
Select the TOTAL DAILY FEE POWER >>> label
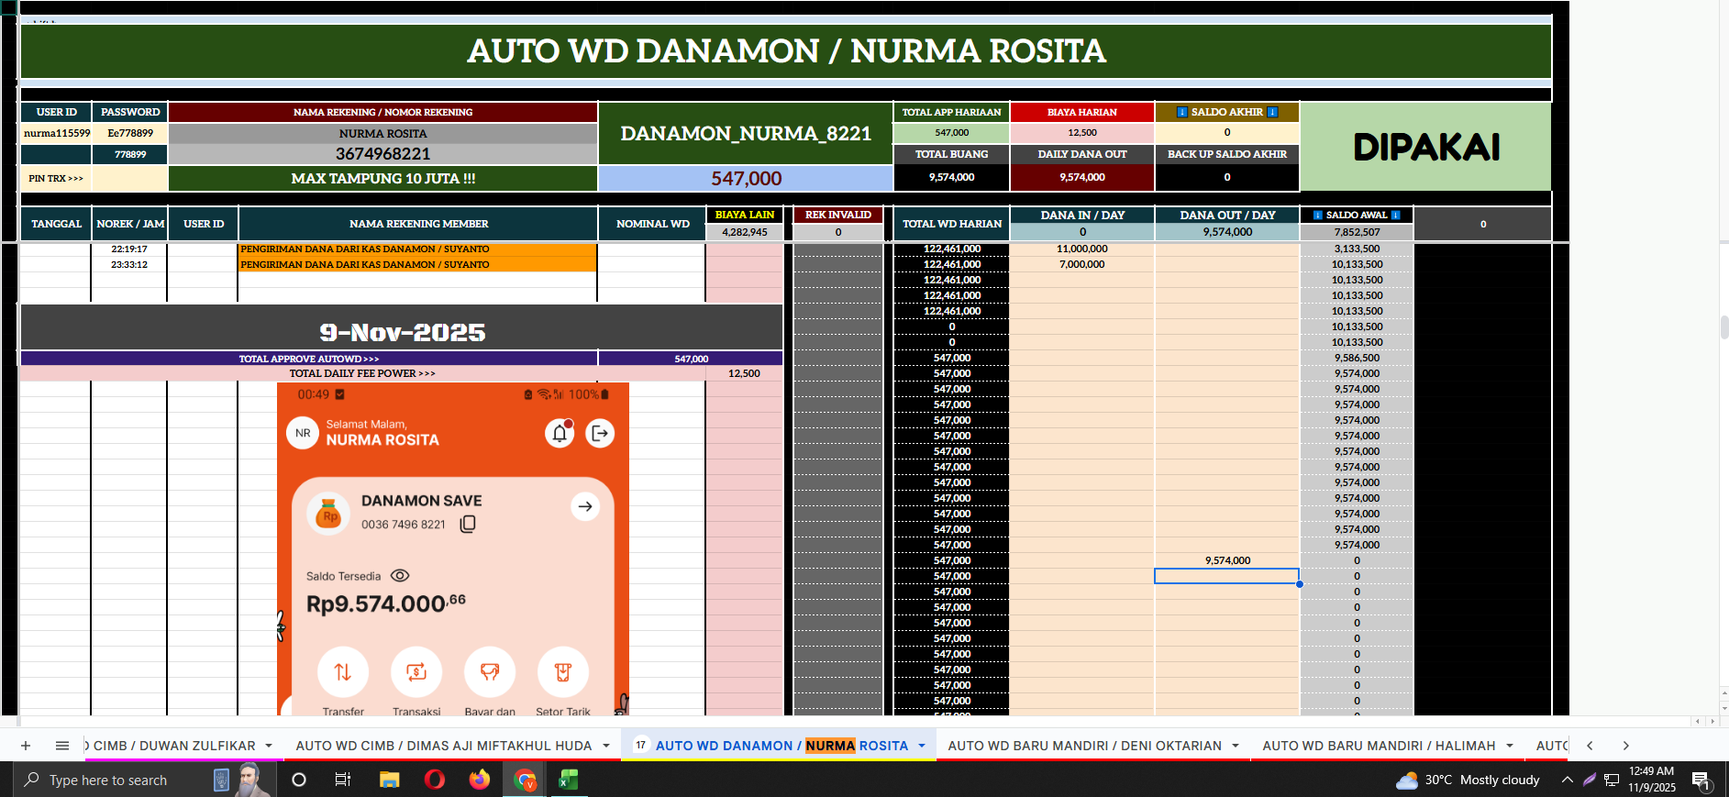pyautogui.click(x=362, y=373)
